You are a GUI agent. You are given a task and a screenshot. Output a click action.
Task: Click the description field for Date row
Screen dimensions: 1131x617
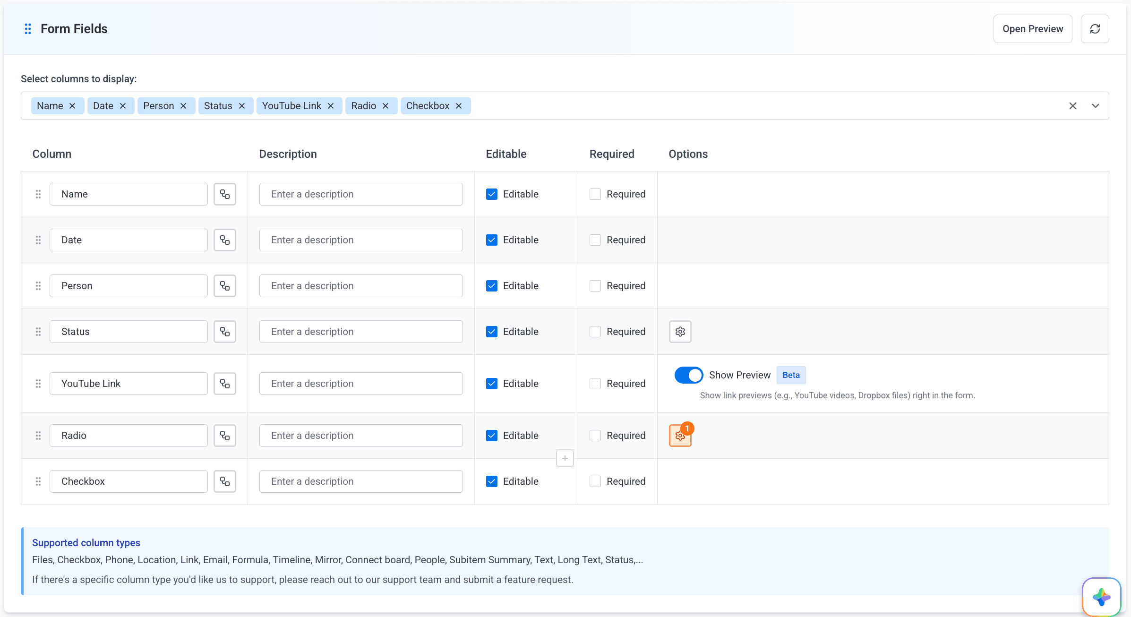361,240
